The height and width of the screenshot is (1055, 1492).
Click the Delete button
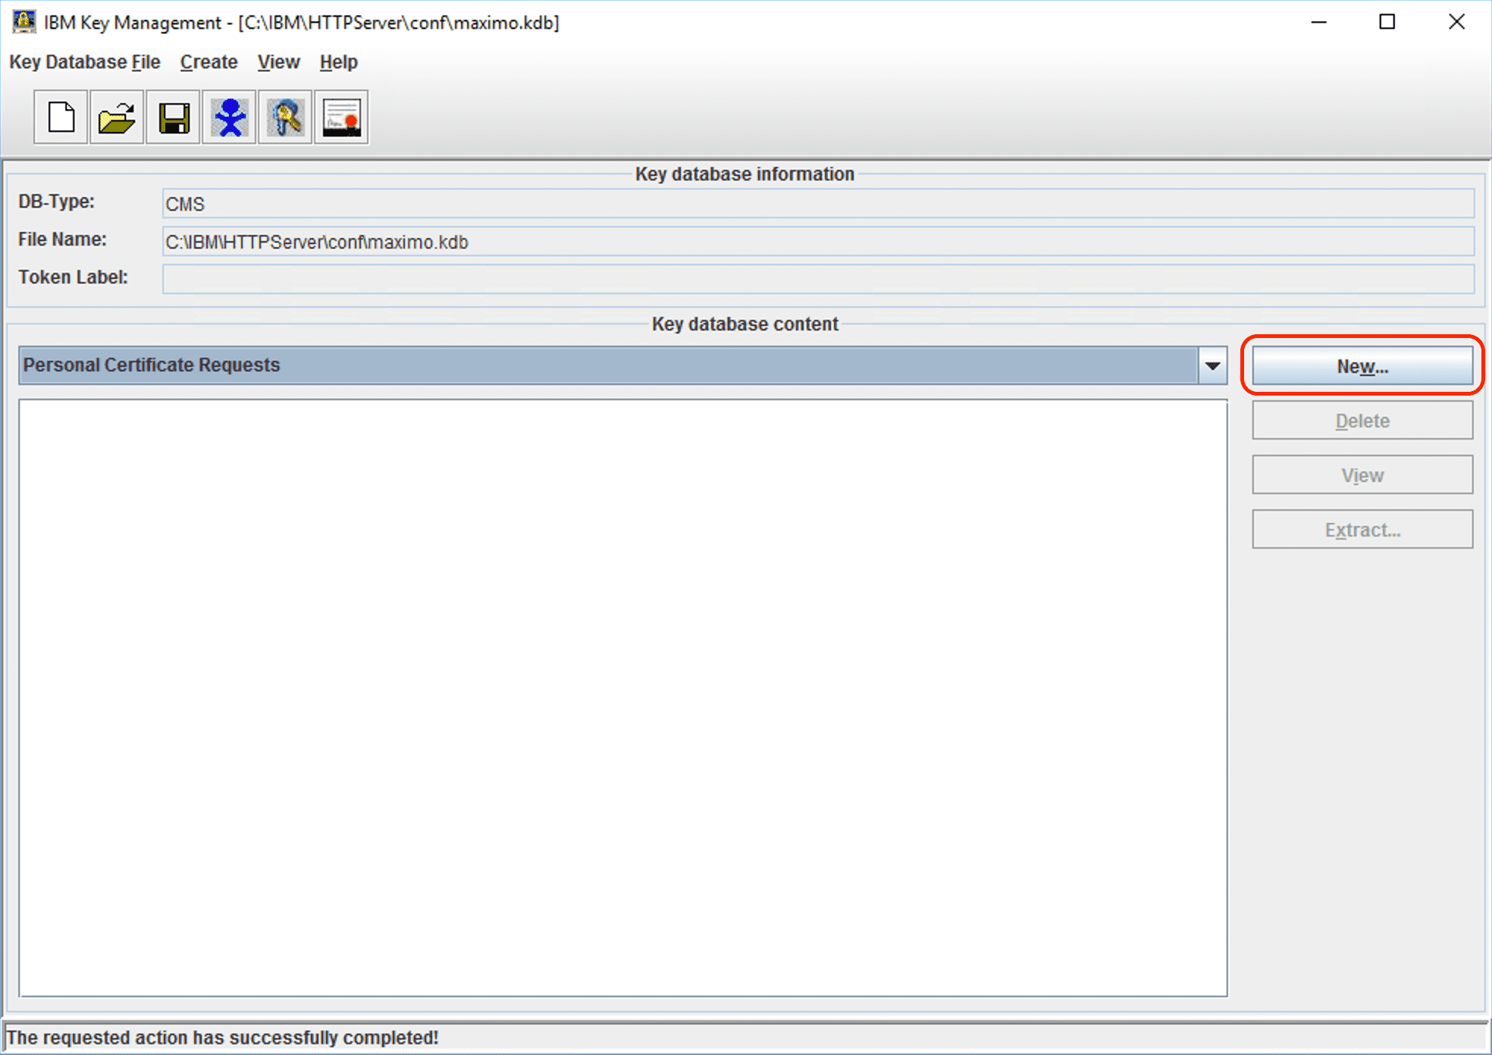[1362, 421]
